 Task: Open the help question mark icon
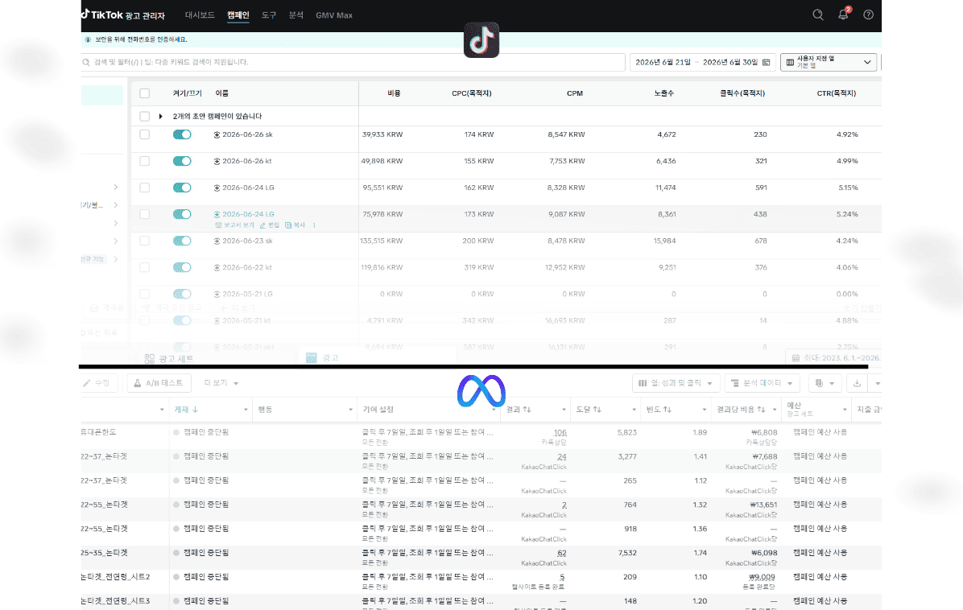pyautogui.click(x=868, y=14)
